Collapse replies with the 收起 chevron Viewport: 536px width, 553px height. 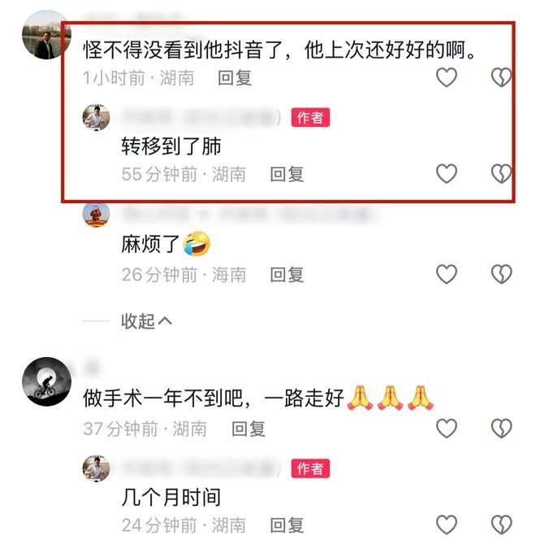pos(146,321)
